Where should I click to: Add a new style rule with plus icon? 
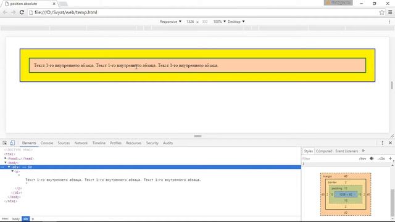click(390, 158)
